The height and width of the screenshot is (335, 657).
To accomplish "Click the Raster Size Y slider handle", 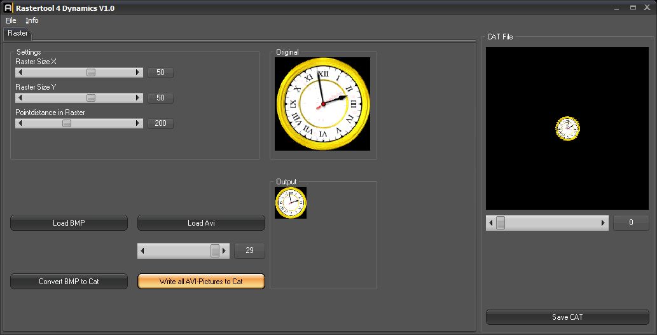I will pos(91,98).
